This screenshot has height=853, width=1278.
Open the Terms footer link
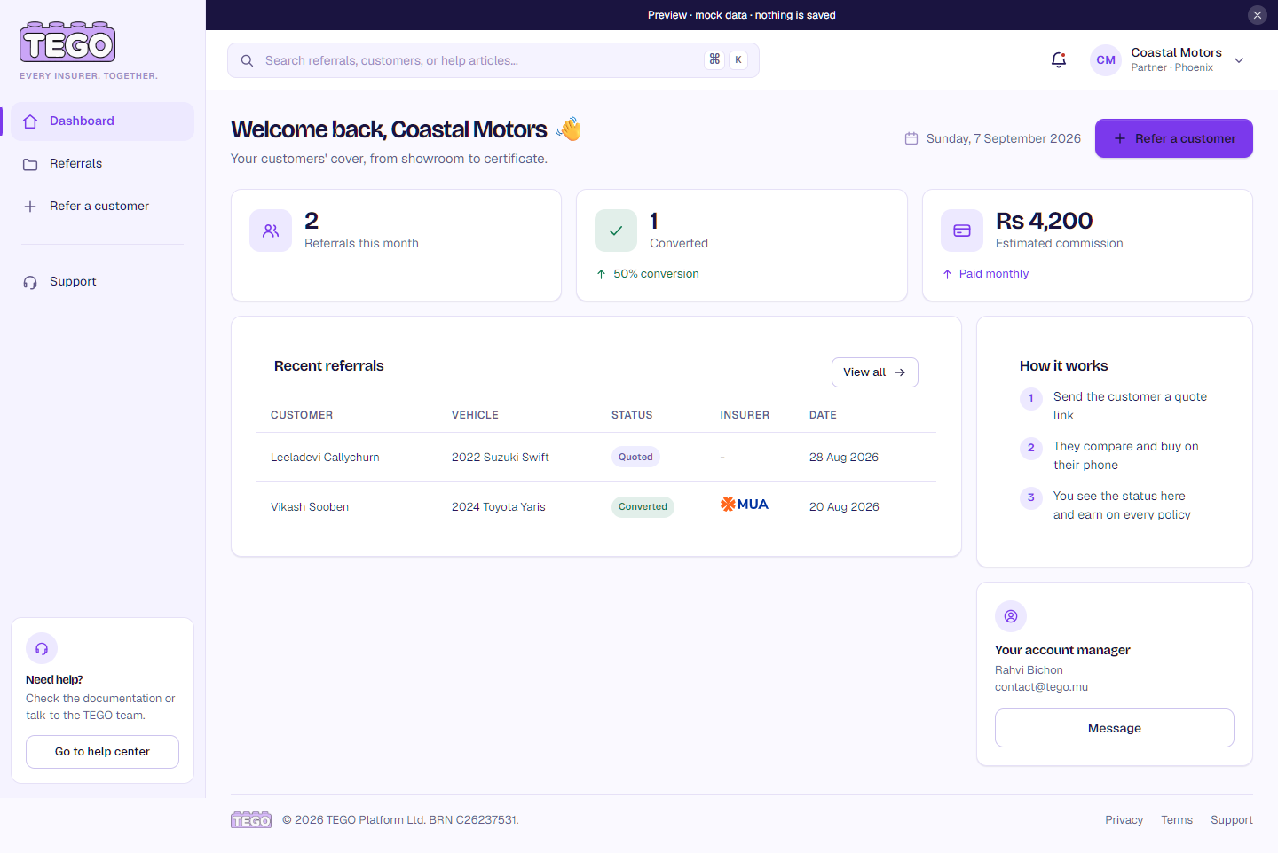[1177, 820]
